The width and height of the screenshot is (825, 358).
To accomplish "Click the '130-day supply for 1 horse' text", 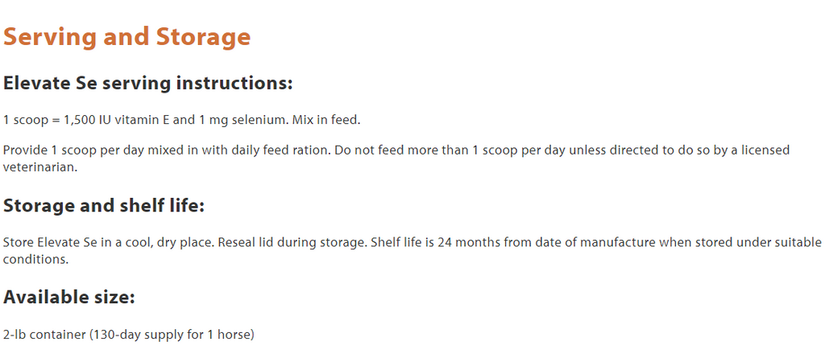I will pyautogui.click(x=172, y=335).
